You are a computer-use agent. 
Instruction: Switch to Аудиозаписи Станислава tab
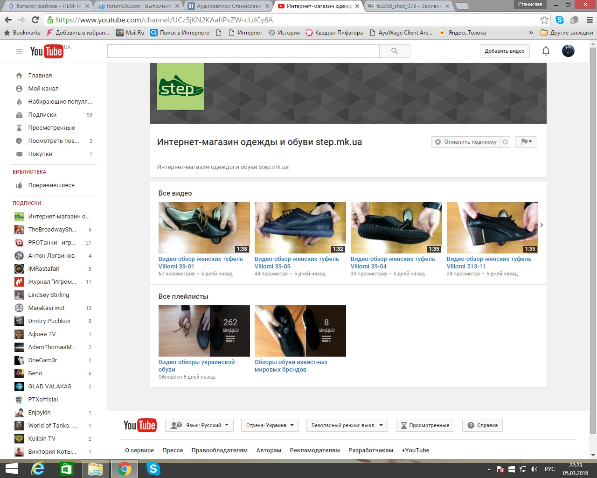[x=228, y=6]
